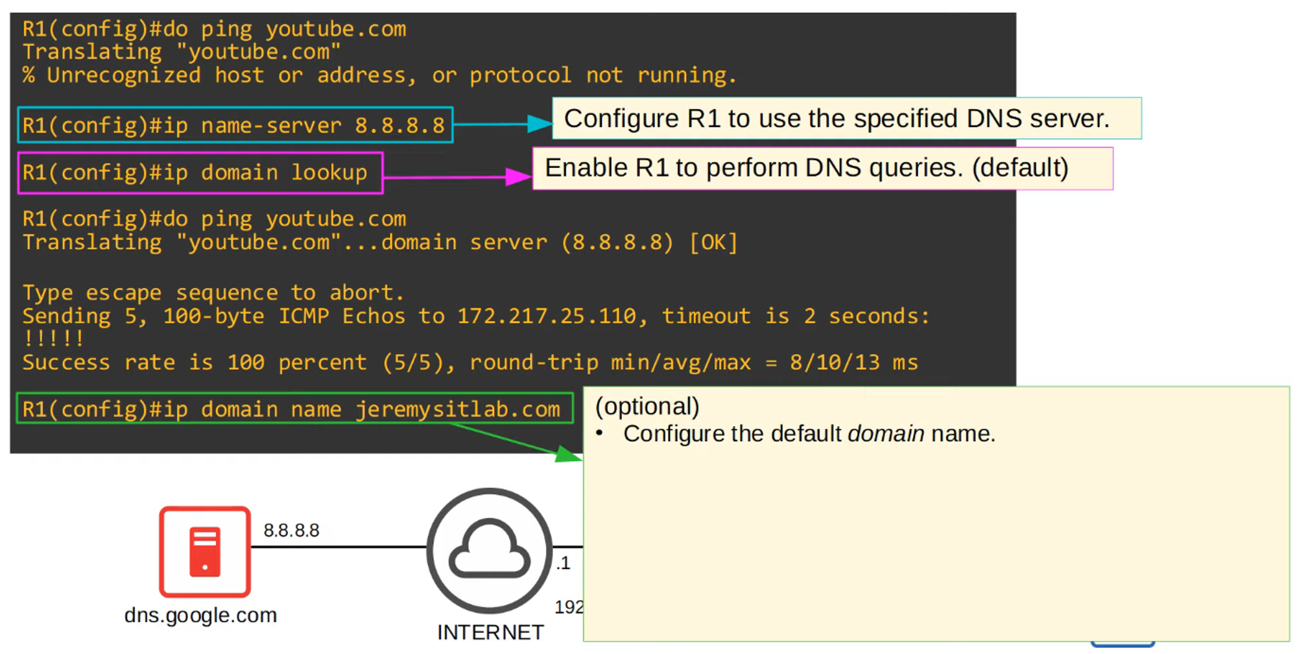
Task: Click the INTERNET label under the cloud
Action: click(x=490, y=632)
